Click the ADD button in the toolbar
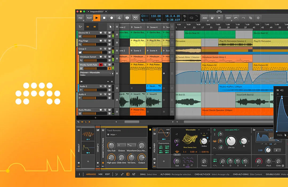The image size is (288, 187). click(205, 18)
